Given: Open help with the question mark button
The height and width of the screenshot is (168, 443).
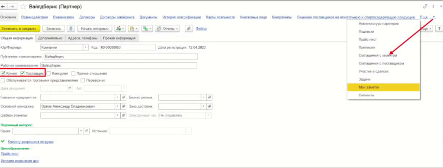Looking at the screenshot, I should point(440,29).
